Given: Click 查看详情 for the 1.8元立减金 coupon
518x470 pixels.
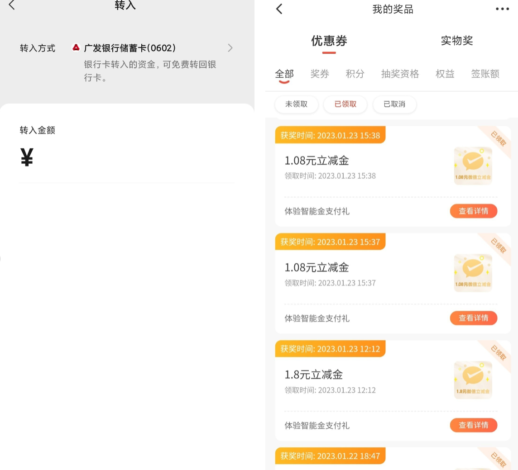Looking at the screenshot, I should (473, 425).
